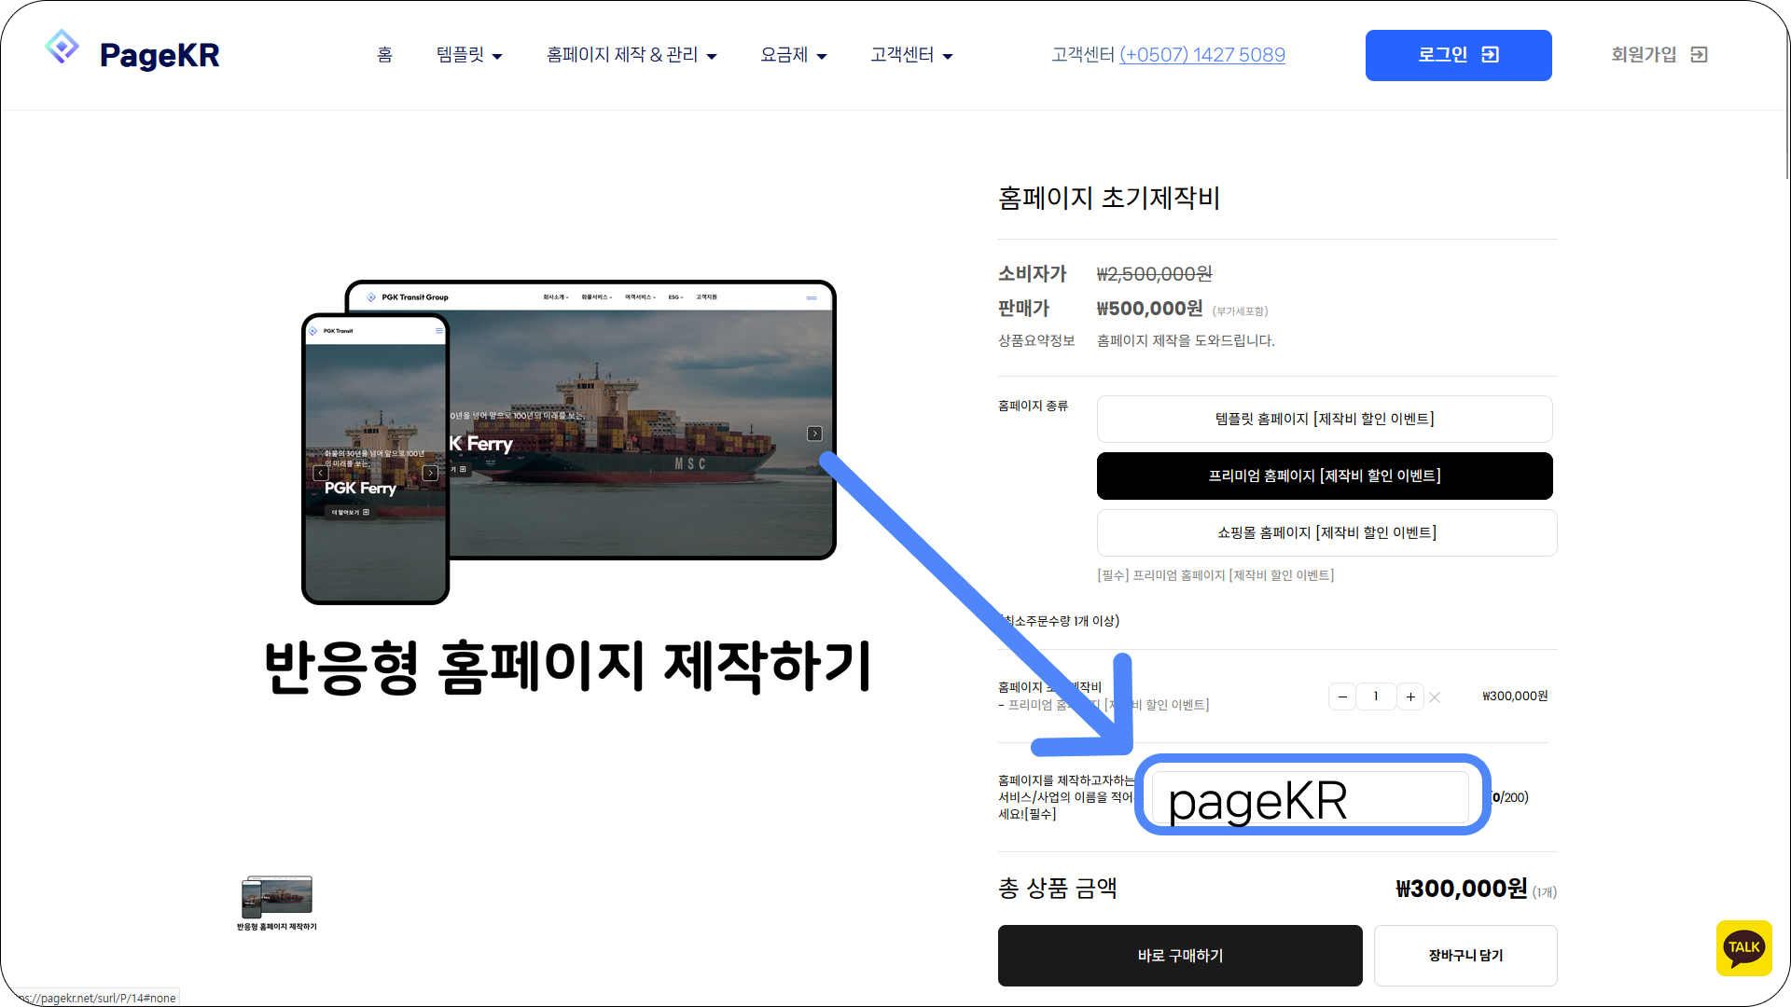This screenshot has width=1791, height=1007.
Task: Select 쇼핑몰 홈페이지 option
Action: [x=1325, y=533]
